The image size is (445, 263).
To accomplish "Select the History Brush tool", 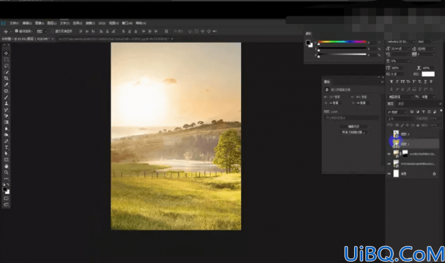I will coord(6,110).
